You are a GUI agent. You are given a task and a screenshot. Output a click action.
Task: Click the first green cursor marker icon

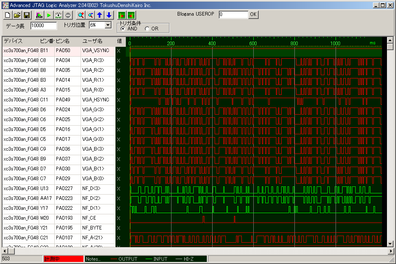pos(121,15)
